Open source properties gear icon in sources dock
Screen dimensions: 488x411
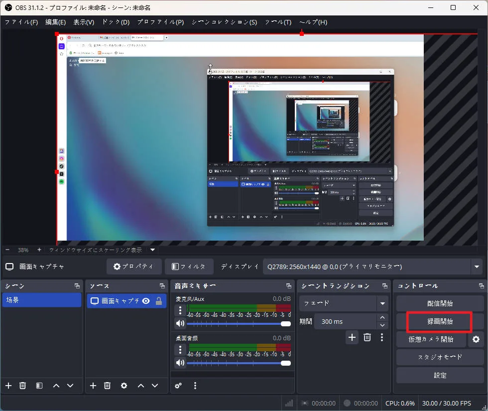coord(124,386)
